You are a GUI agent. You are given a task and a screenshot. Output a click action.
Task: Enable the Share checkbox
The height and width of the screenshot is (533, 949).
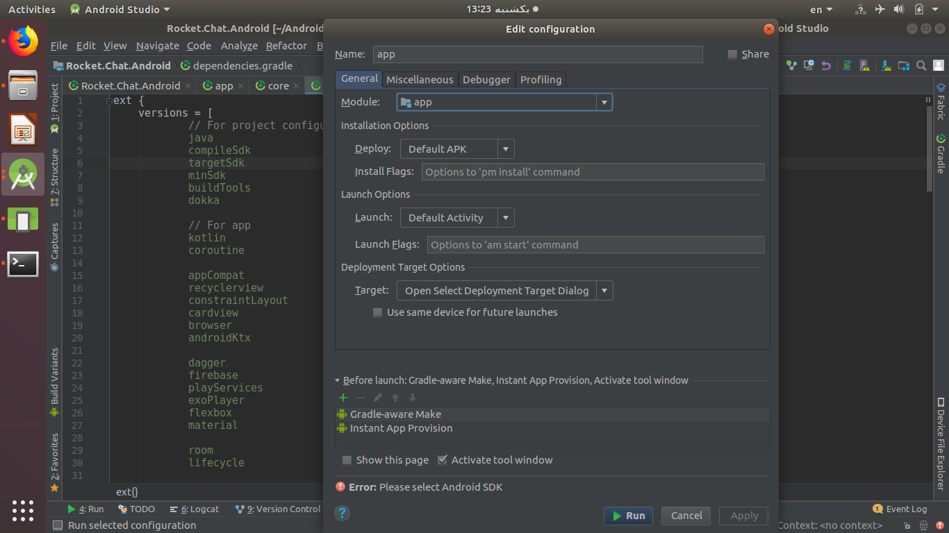(x=732, y=54)
